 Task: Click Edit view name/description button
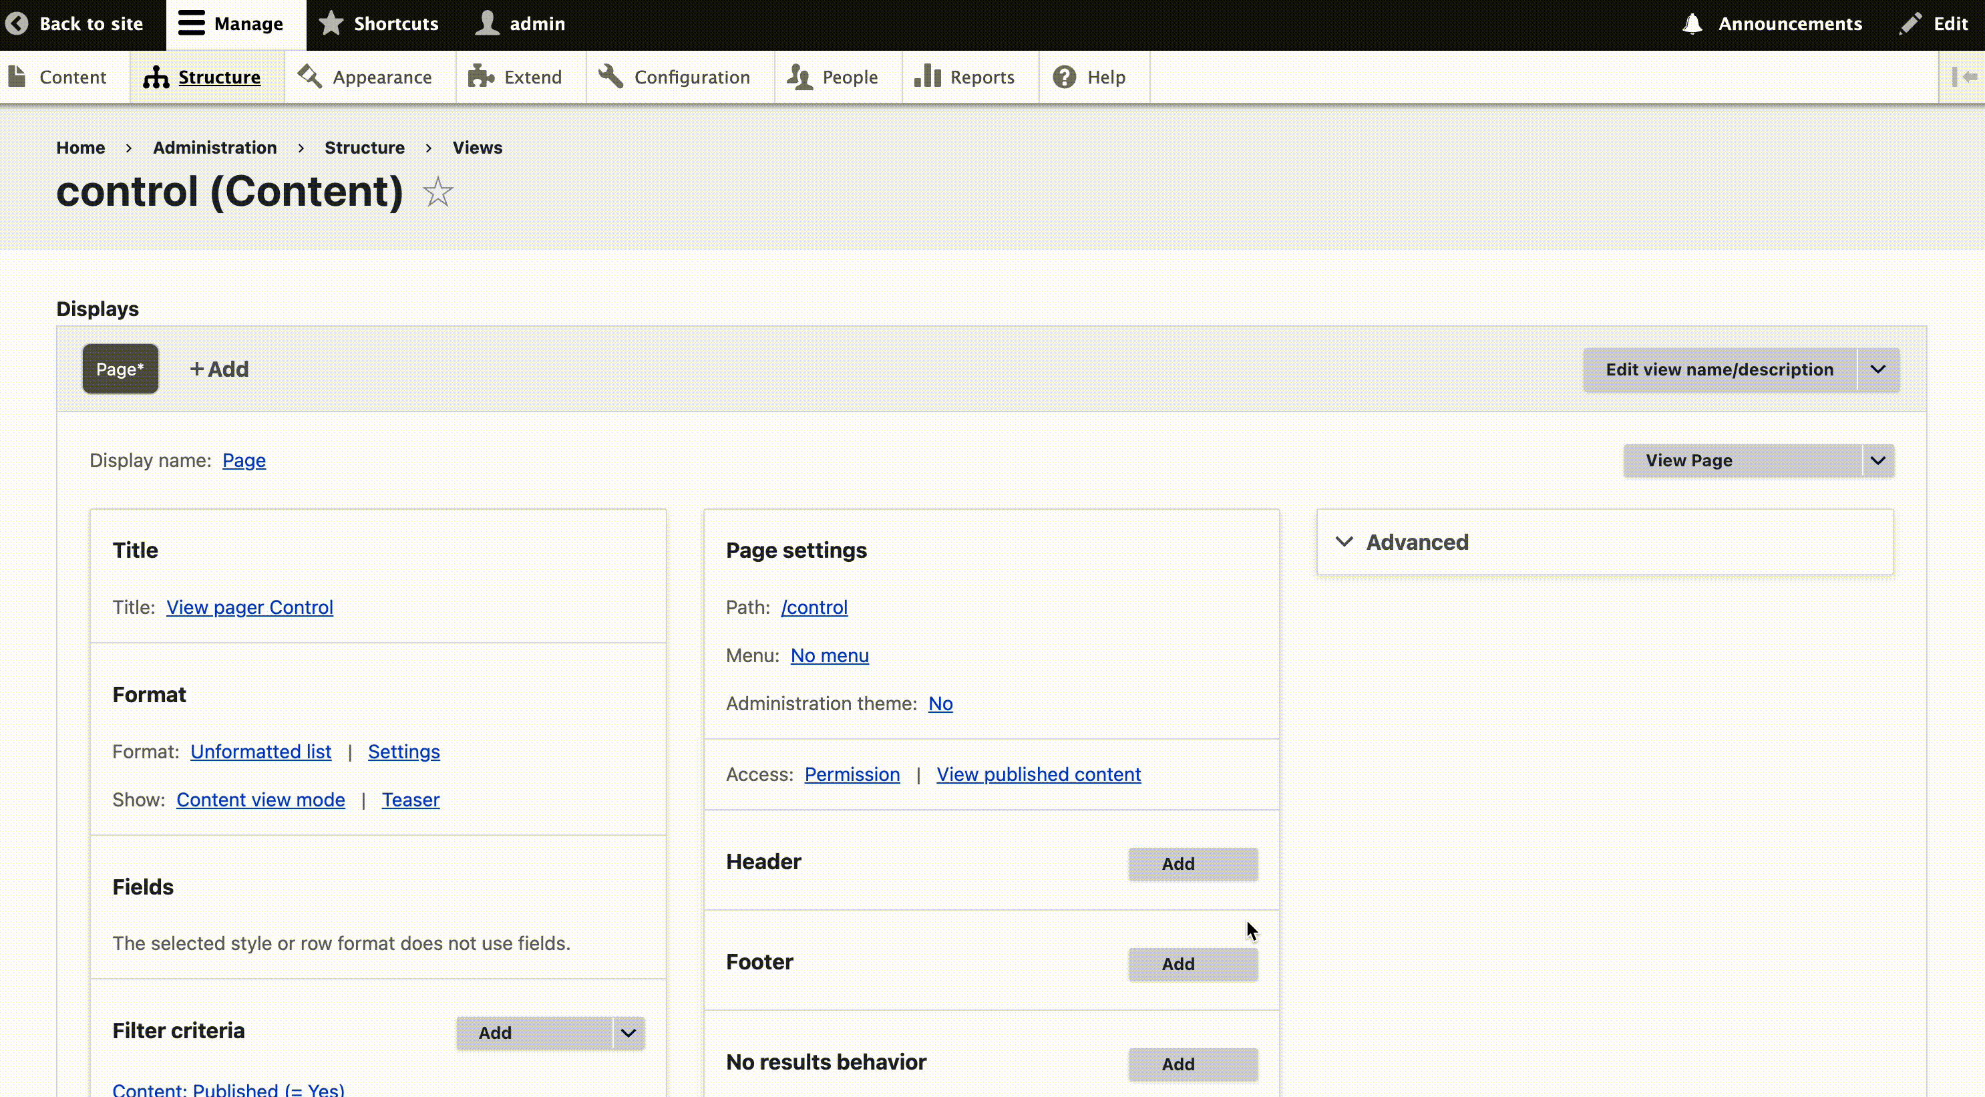click(x=1719, y=370)
